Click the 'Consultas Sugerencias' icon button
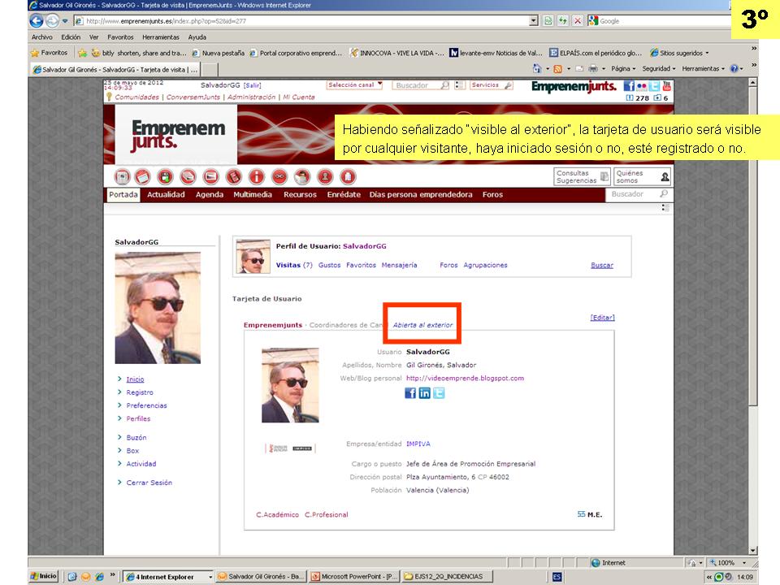Viewport: 780px width, 585px height. (x=604, y=176)
